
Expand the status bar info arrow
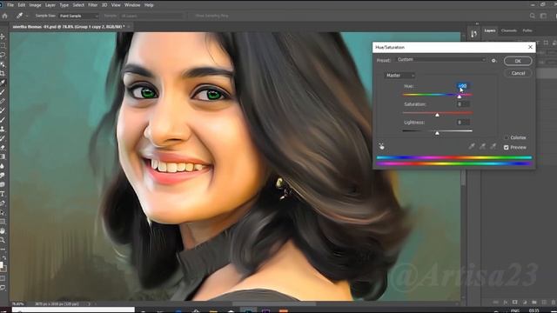point(89,304)
